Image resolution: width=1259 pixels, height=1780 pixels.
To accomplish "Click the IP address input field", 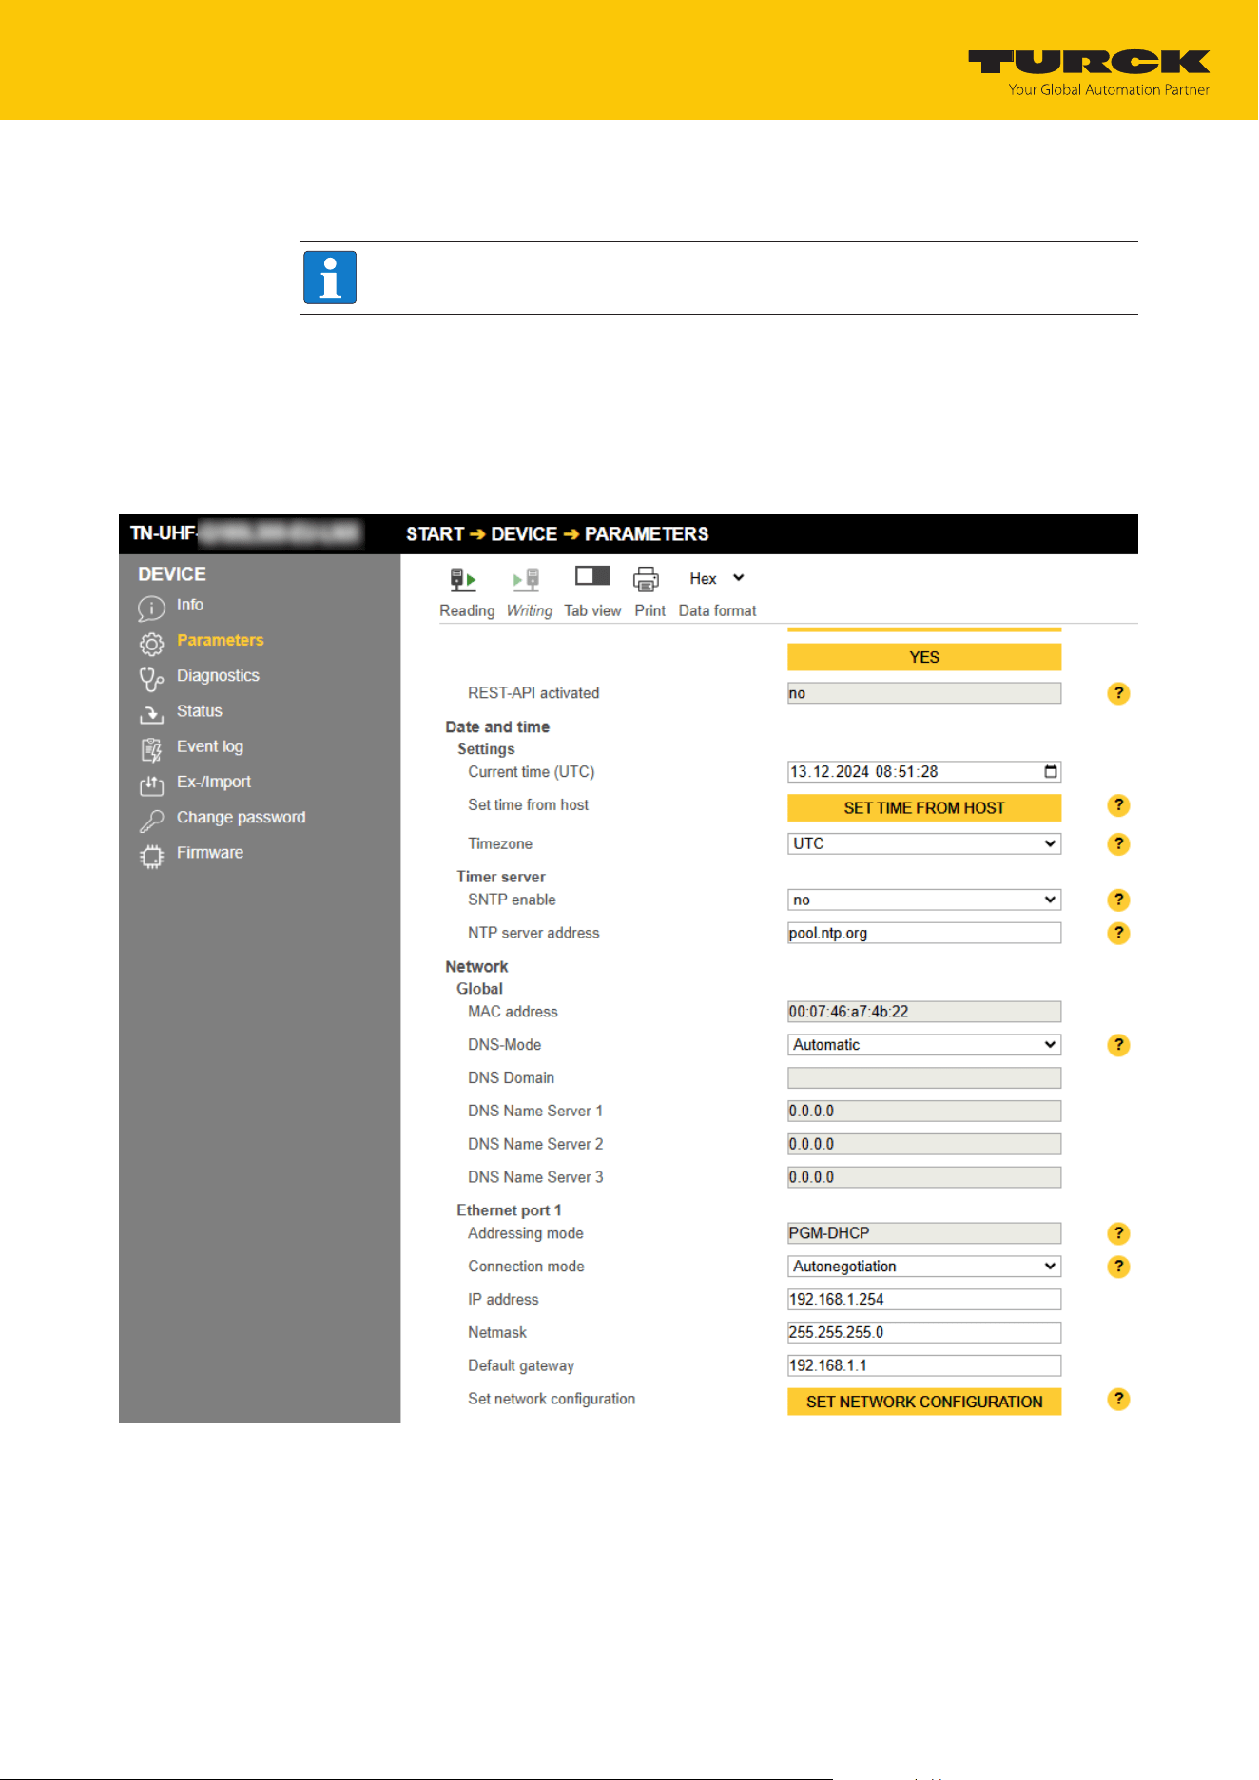I will [924, 1299].
